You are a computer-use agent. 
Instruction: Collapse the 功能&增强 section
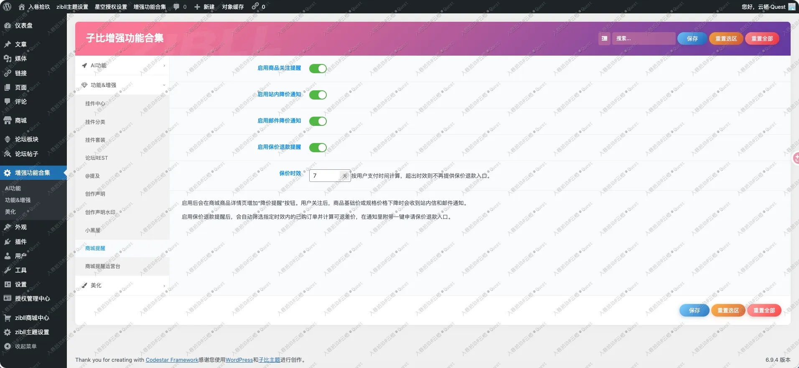pos(122,85)
